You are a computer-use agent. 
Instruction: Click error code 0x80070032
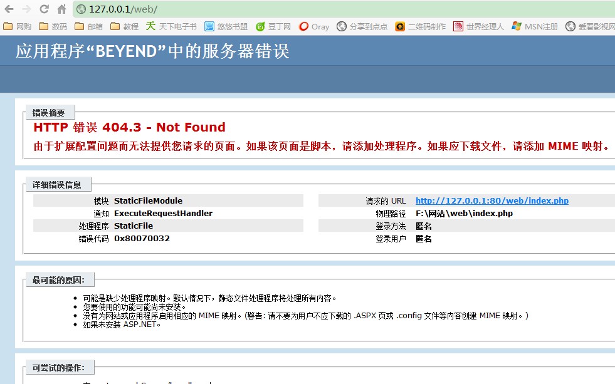(142, 238)
